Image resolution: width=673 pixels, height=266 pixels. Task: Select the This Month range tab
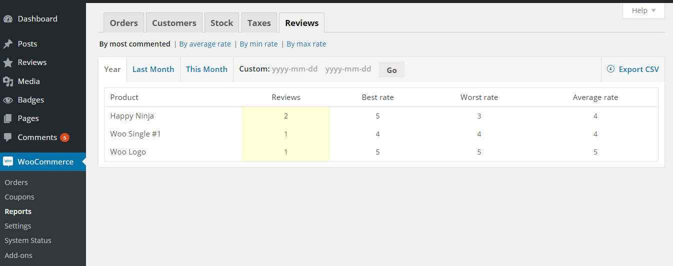206,69
